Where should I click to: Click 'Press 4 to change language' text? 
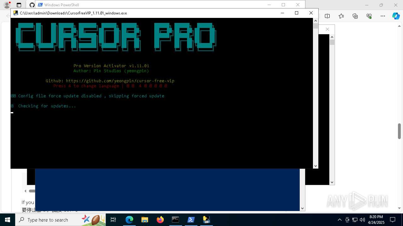(86, 86)
